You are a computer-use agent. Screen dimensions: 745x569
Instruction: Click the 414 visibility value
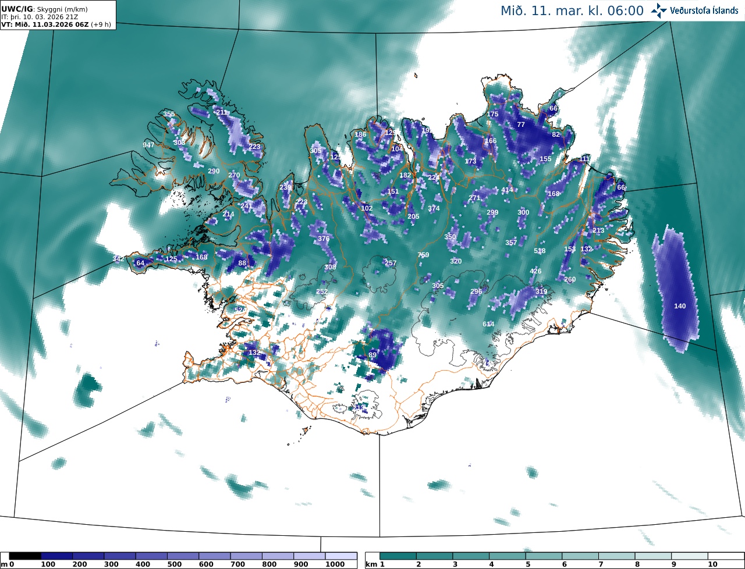coord(507,190)
